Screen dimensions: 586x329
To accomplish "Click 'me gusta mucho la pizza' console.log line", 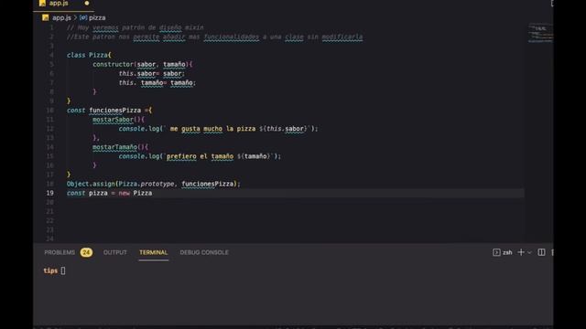I will pyautogui.click(x=218, y=129).
